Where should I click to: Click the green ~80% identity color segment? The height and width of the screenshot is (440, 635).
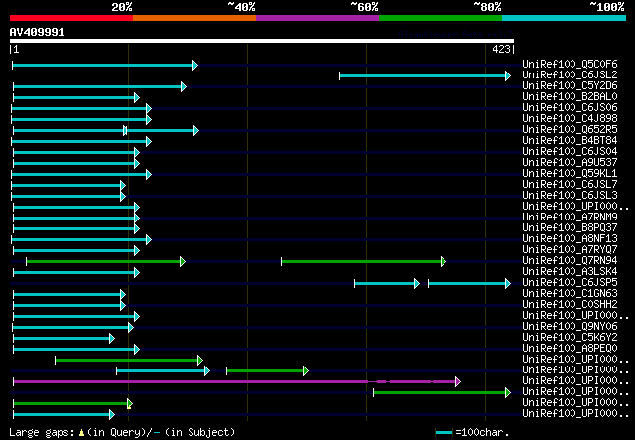pyautogui.click(x=441, y=18)
